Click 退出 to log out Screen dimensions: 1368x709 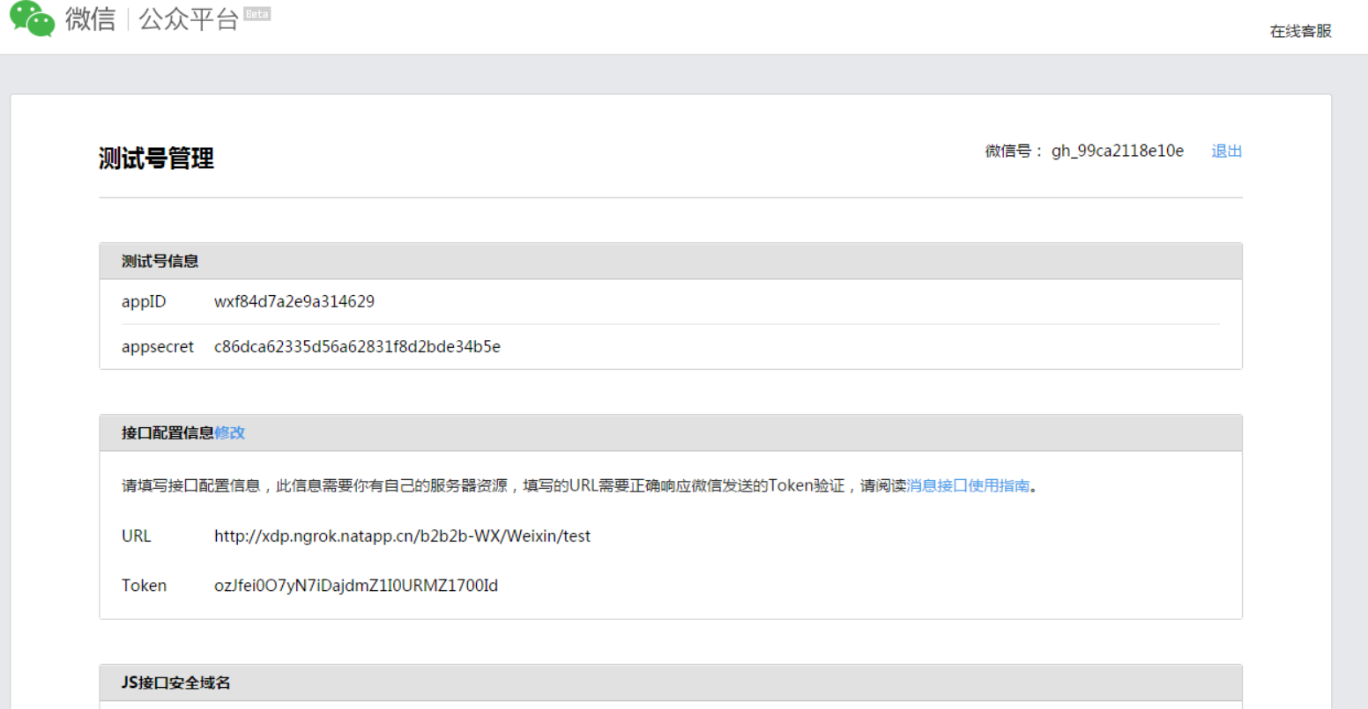1226,151
